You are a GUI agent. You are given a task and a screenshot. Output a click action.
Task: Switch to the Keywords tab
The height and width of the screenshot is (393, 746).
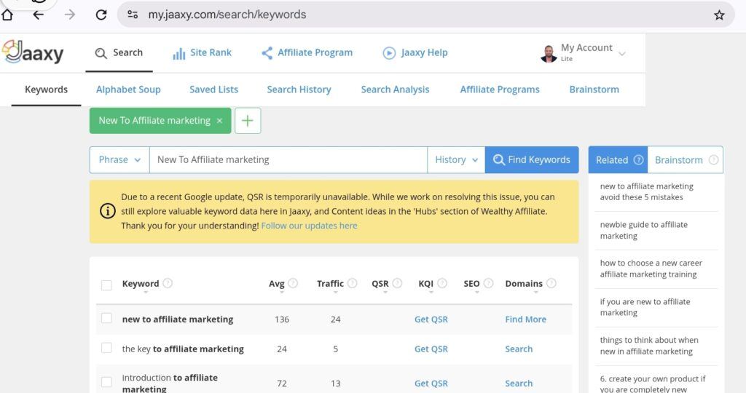coord(46,90)
